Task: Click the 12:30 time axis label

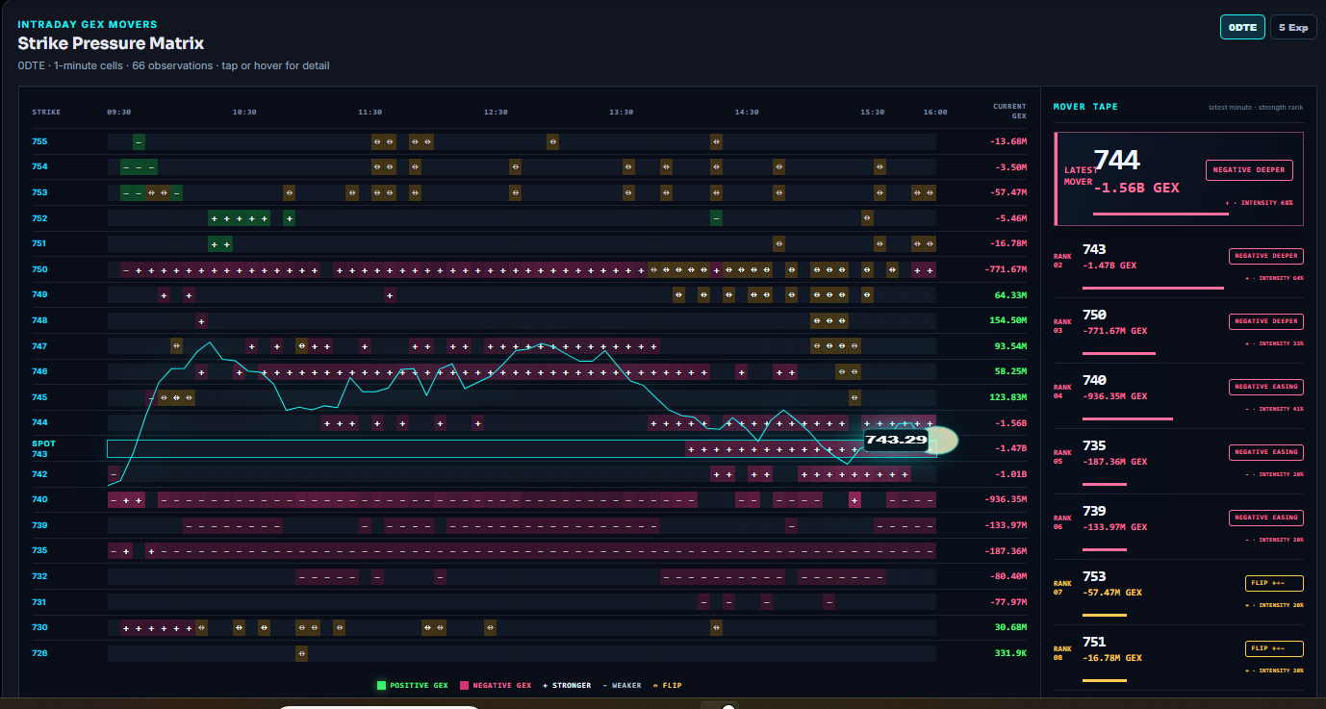Action: tap(496, 113)
